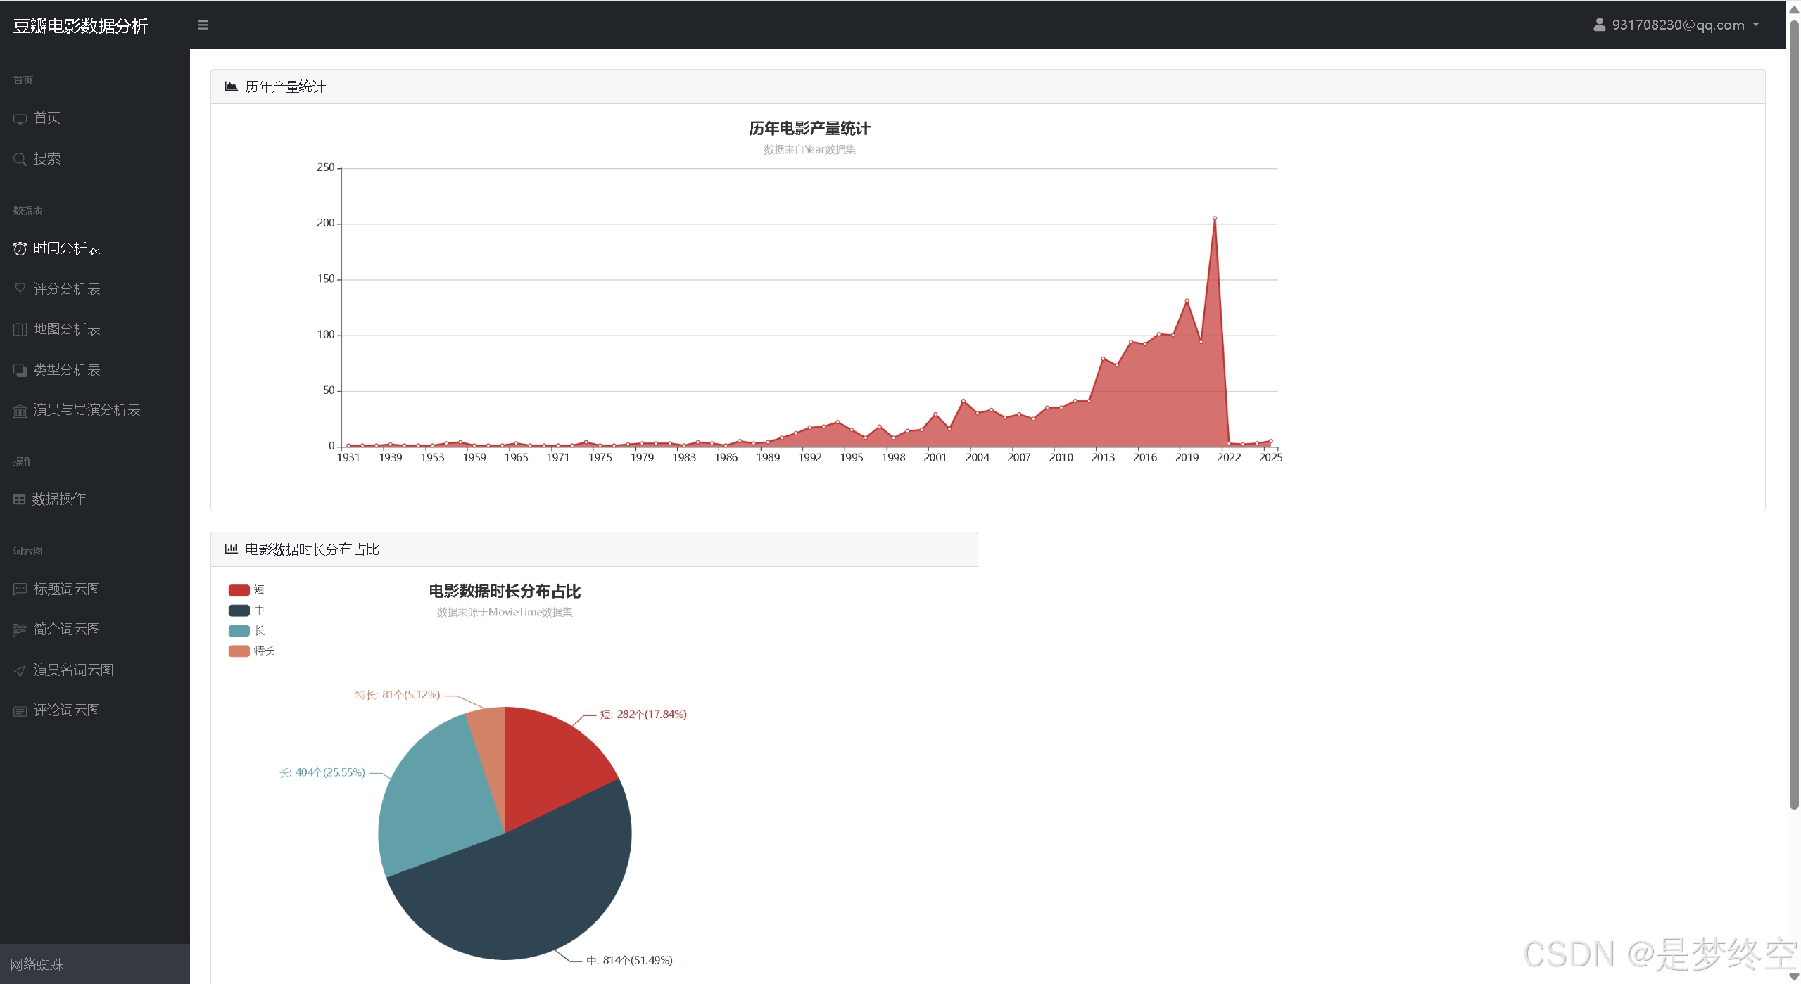Click the 豆瓣电影数据分析 brand title
The image size is (1801, 984).
(x=80, y=26)
